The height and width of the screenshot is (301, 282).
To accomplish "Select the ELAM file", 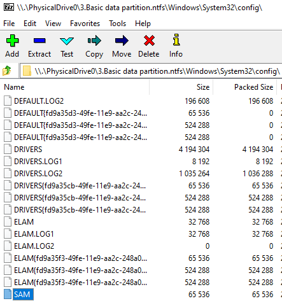I will [x=24, y=222].
